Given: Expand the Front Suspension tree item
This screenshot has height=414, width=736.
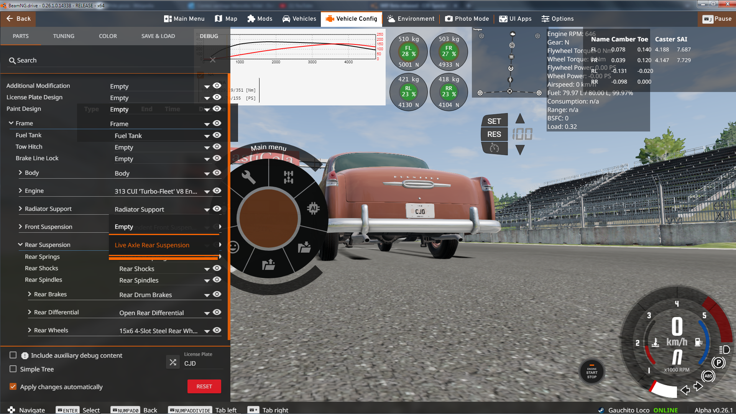Looking at the screenshot, I should tap(20, 227).
